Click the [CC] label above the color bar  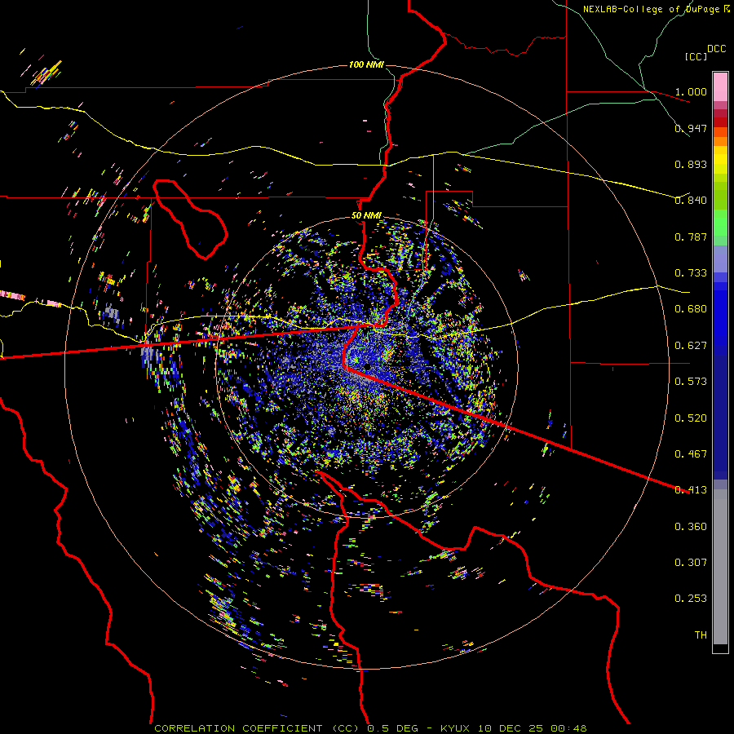(696, 56)
